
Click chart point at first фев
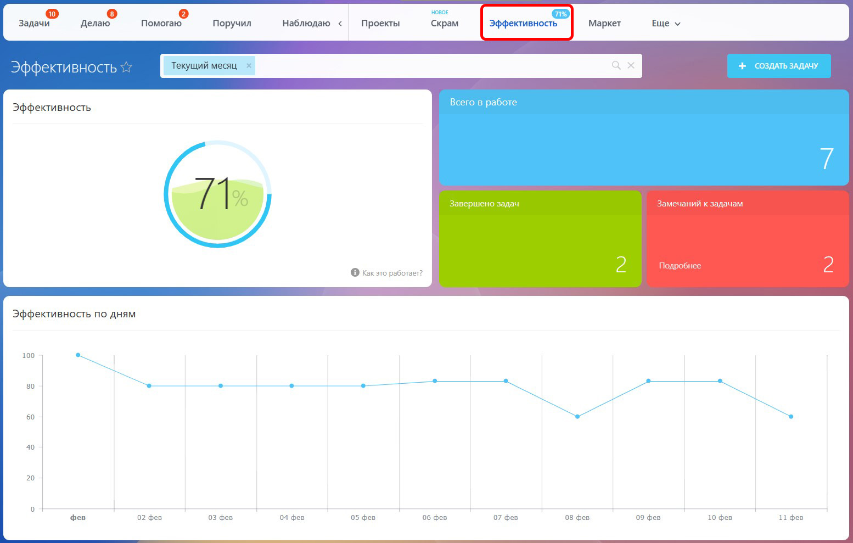click(x=78, y=355)
